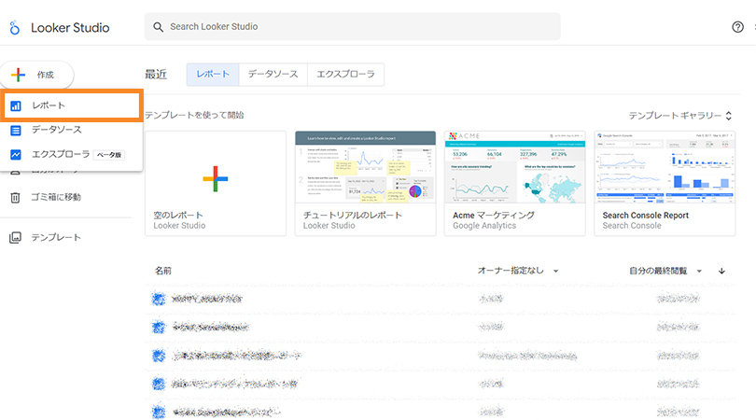Viewport: 756px width, 420px height.
Task: Click the search magnifier icon
Action: pos(158,27)
